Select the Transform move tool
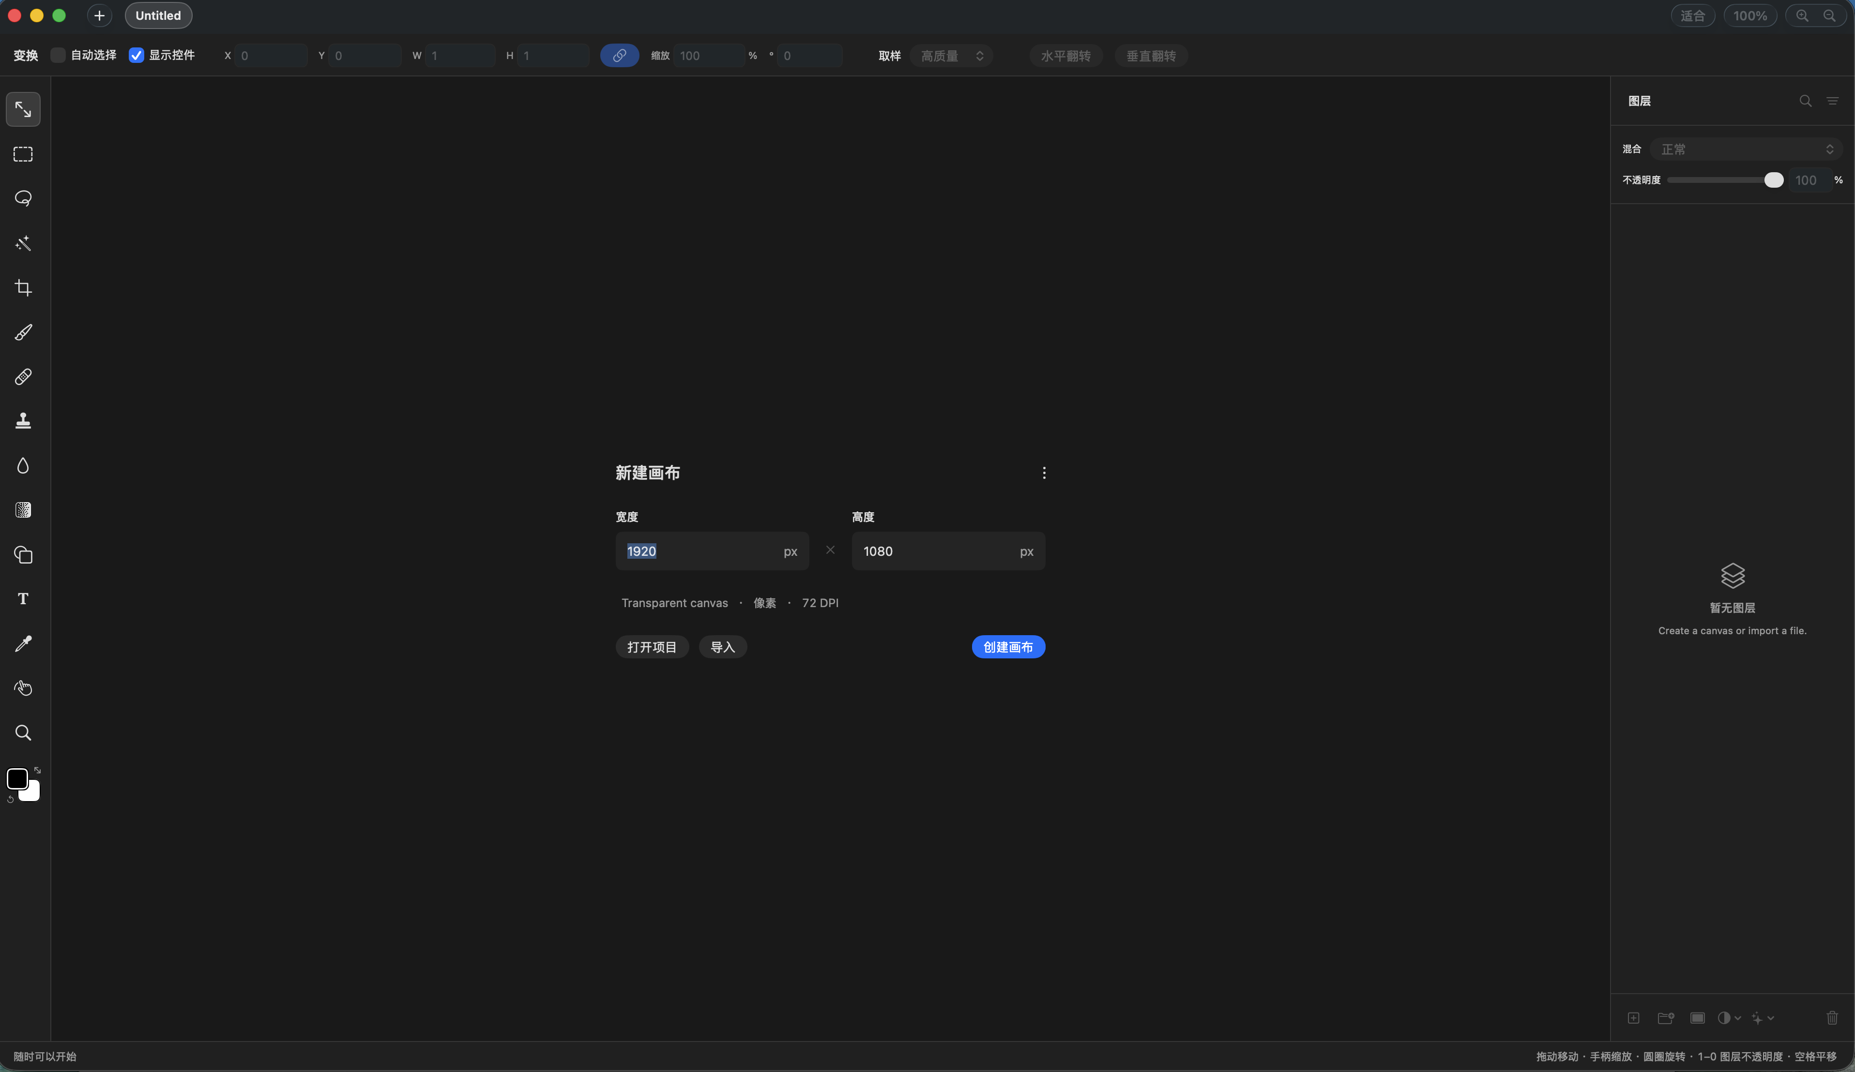1855x1072 pixels. pyautogui.click(x=23, y=110)
